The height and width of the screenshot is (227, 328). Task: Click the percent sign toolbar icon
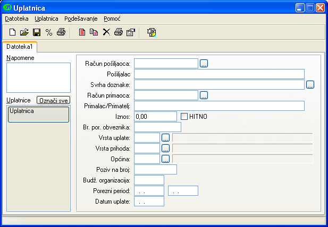pos(49,32)
